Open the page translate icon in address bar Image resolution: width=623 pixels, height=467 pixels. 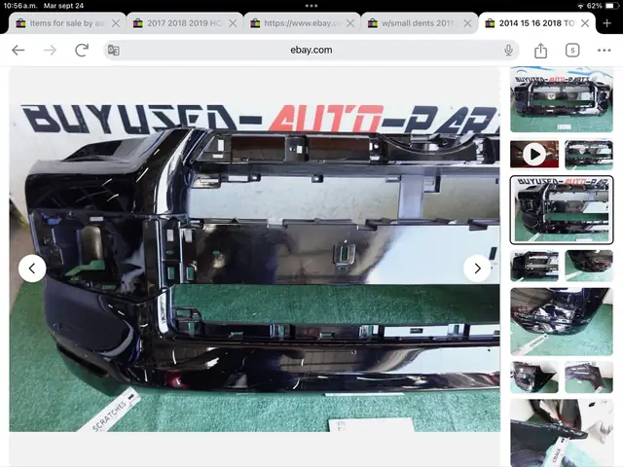(113, 51)
